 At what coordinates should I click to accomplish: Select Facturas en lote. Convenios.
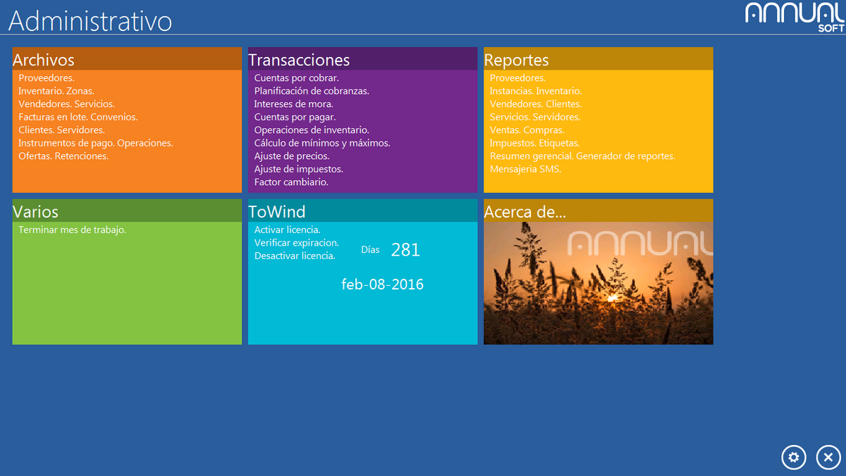pyautogui.click(x=78, y=117)
